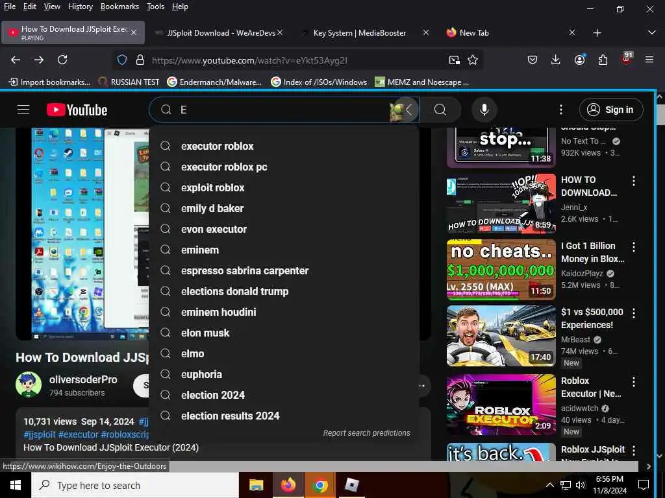This screenshot has height=498, width=665.
Task: Select suggestion election results 2024
Action: point(284,416)
